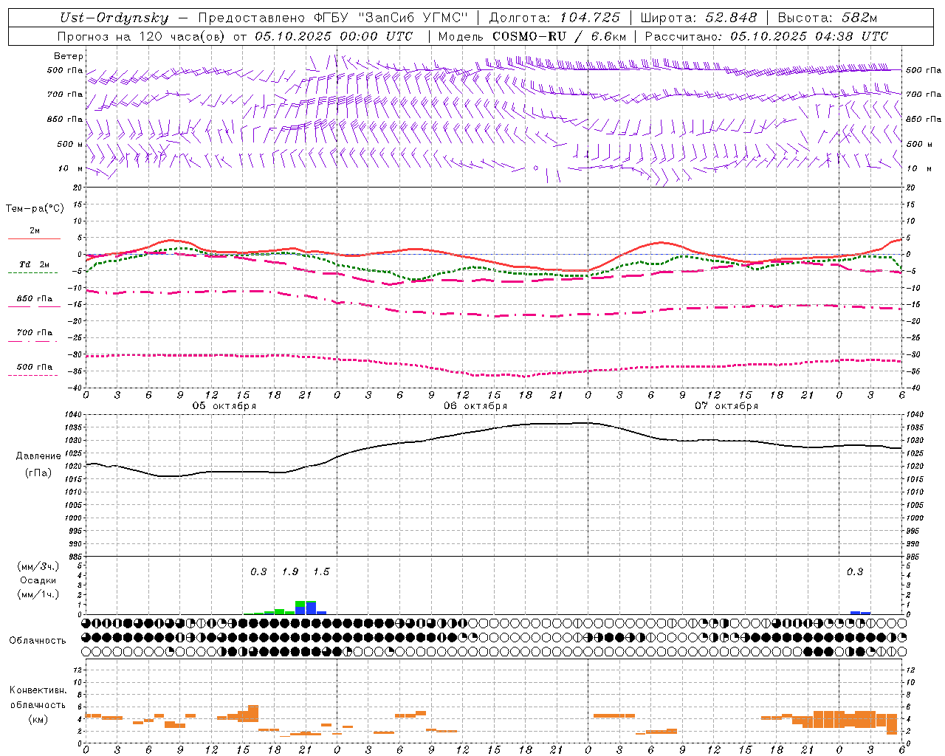The image size is (945, 756).
Task: Click the Конвективн. облачность (км) label
Action: 38,704
